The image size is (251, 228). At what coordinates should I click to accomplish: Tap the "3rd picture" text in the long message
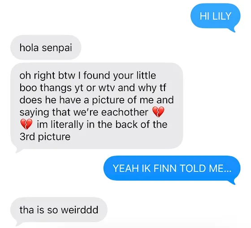45,137
